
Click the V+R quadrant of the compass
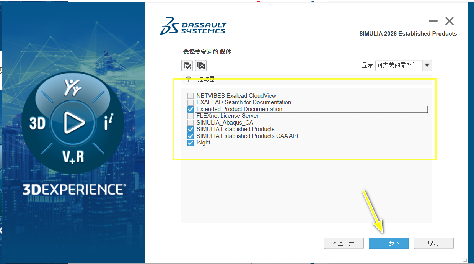(x=73, y=156)
